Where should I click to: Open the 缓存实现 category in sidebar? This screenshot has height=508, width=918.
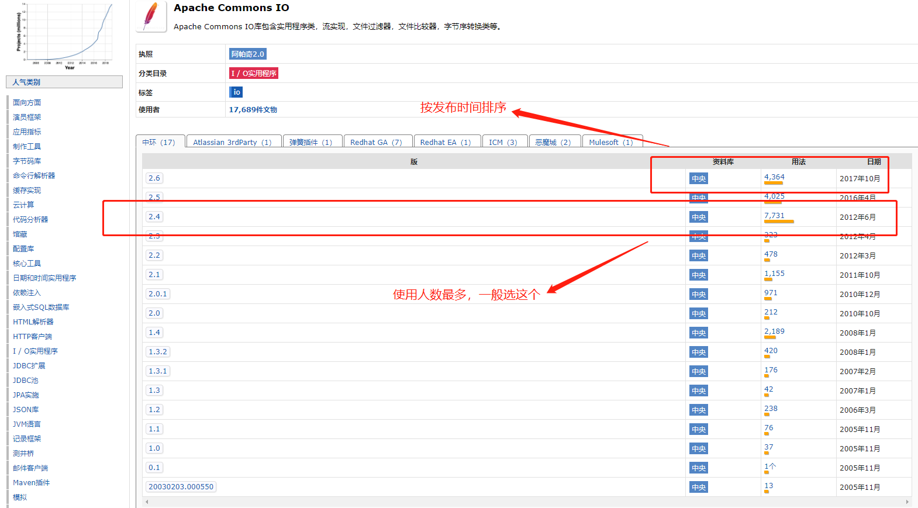tap(27, 190)
